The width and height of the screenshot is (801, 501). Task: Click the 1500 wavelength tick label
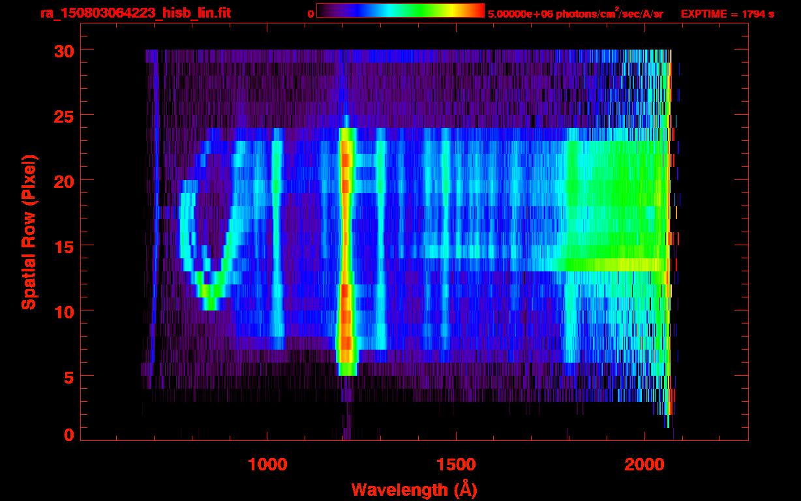point(455,464)
